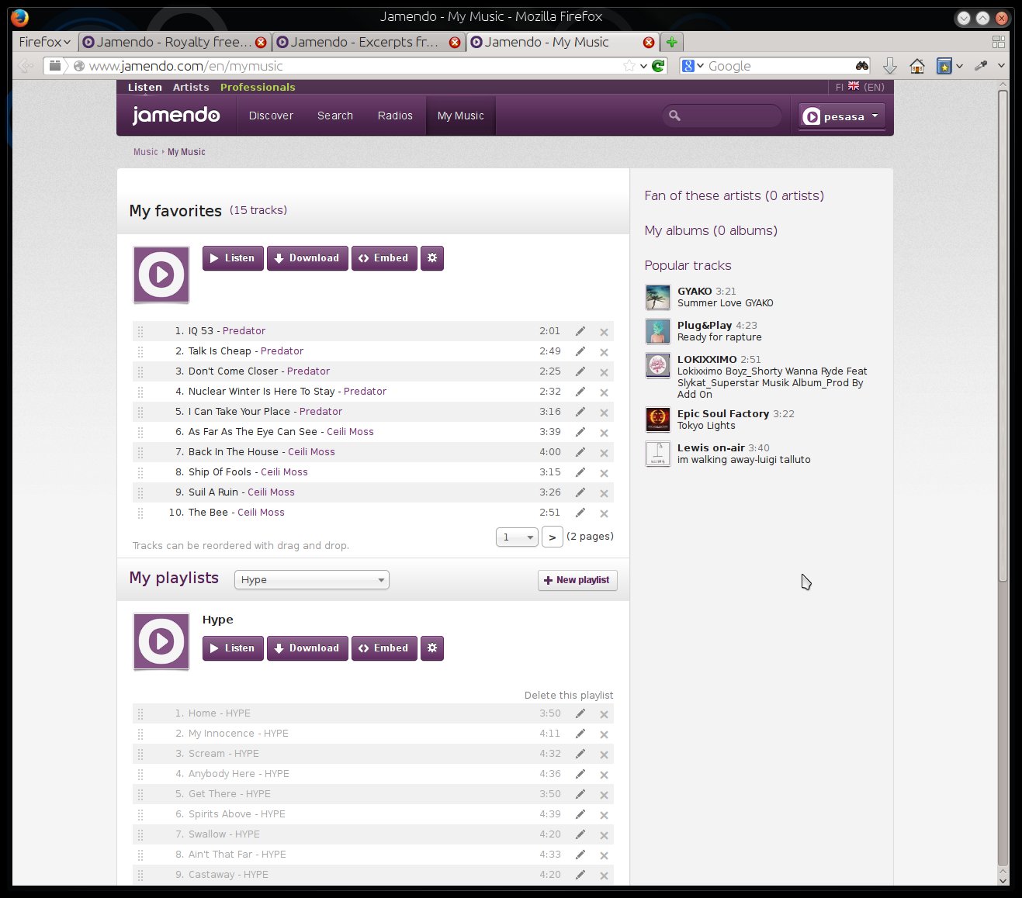The width and height of the screenshot is (1022, 898).
Task: Open a new tab with plus button
Action: (x=672, y=42)
